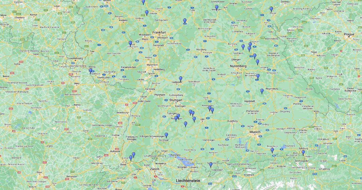Click the Mulhouse city label
The image size is (362, 190).
[x=115, y=151]
